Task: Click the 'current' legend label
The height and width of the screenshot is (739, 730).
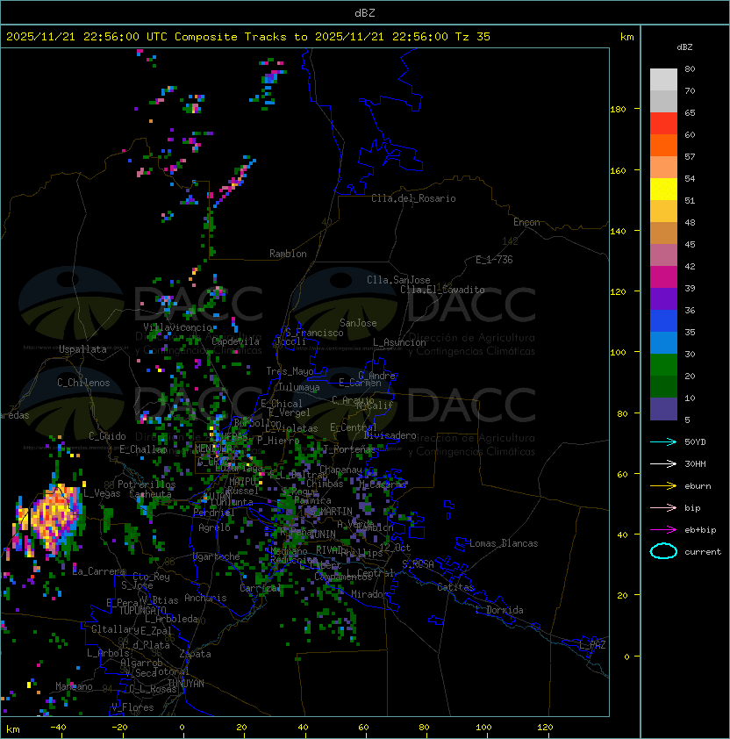Action: 703,552
